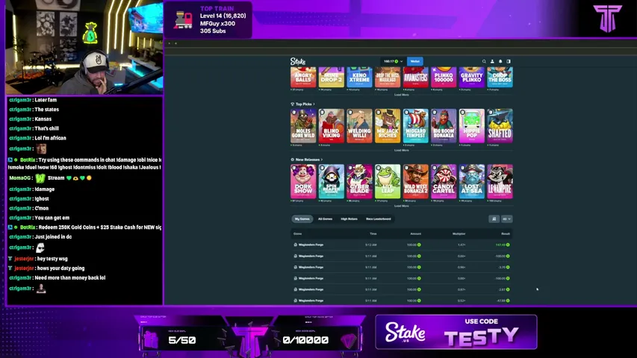Click the game icon in the -3.70 result row
This screenshot has height=358, width=637.
point(295,267)
